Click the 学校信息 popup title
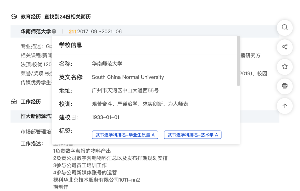Viewport: 300px width, 191px height. pos(70,45)
